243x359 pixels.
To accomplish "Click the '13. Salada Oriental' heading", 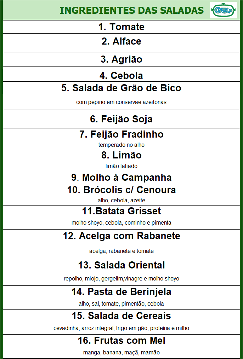I will click(121, 265).
